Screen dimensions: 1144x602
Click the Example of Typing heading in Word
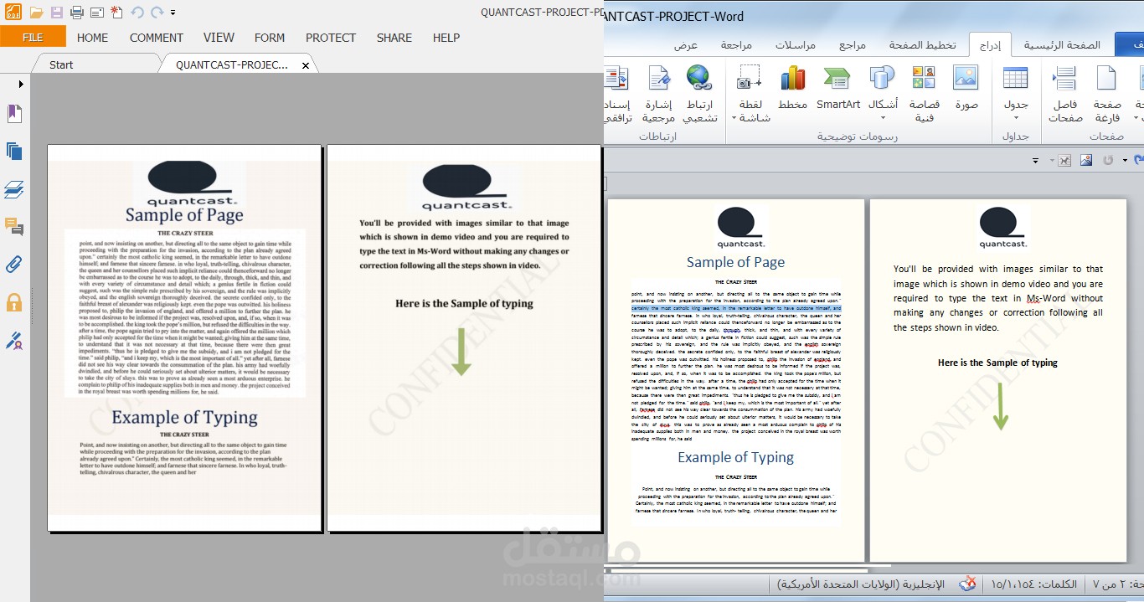coord(736,457)
